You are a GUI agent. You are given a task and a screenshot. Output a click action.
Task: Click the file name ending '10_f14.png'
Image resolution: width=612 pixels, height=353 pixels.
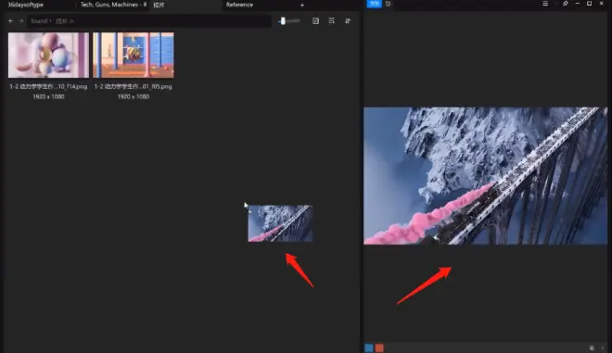pos(48,86)
